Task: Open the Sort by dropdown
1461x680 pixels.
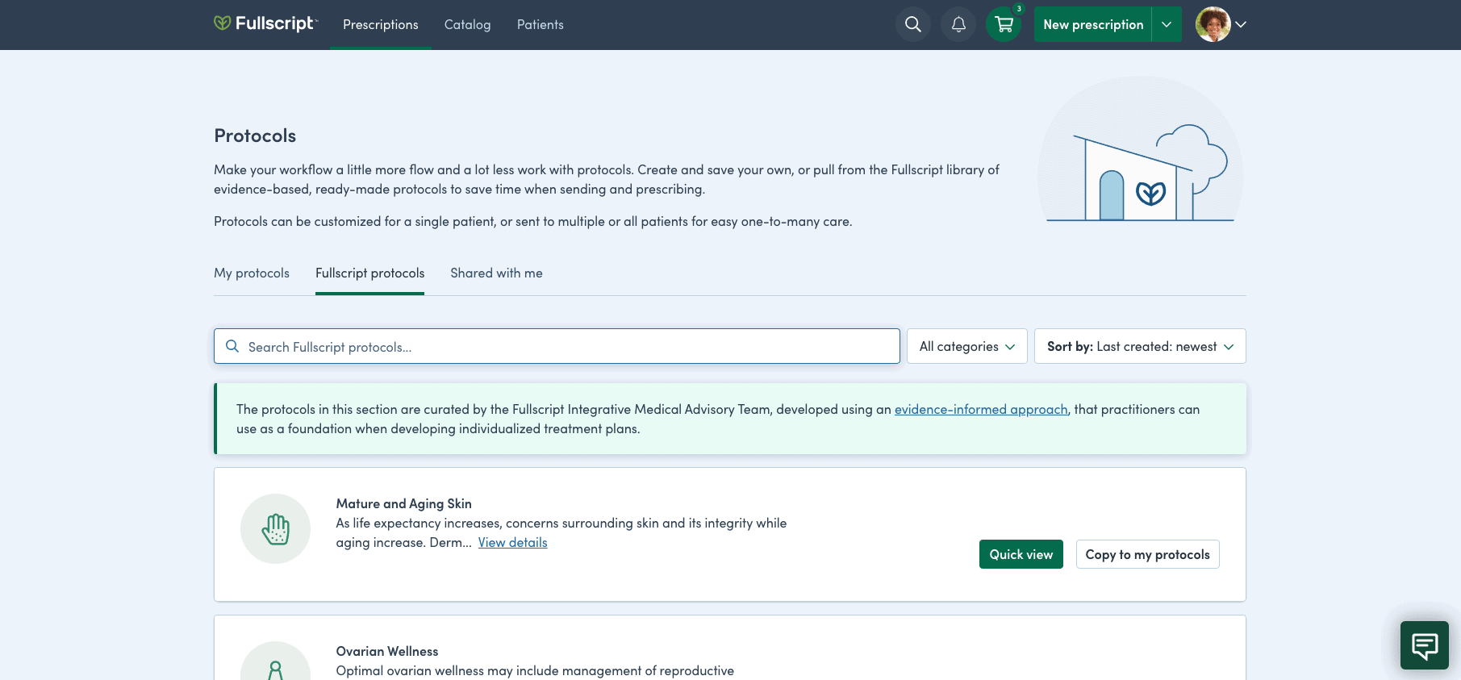Action: coord(1140,346)
